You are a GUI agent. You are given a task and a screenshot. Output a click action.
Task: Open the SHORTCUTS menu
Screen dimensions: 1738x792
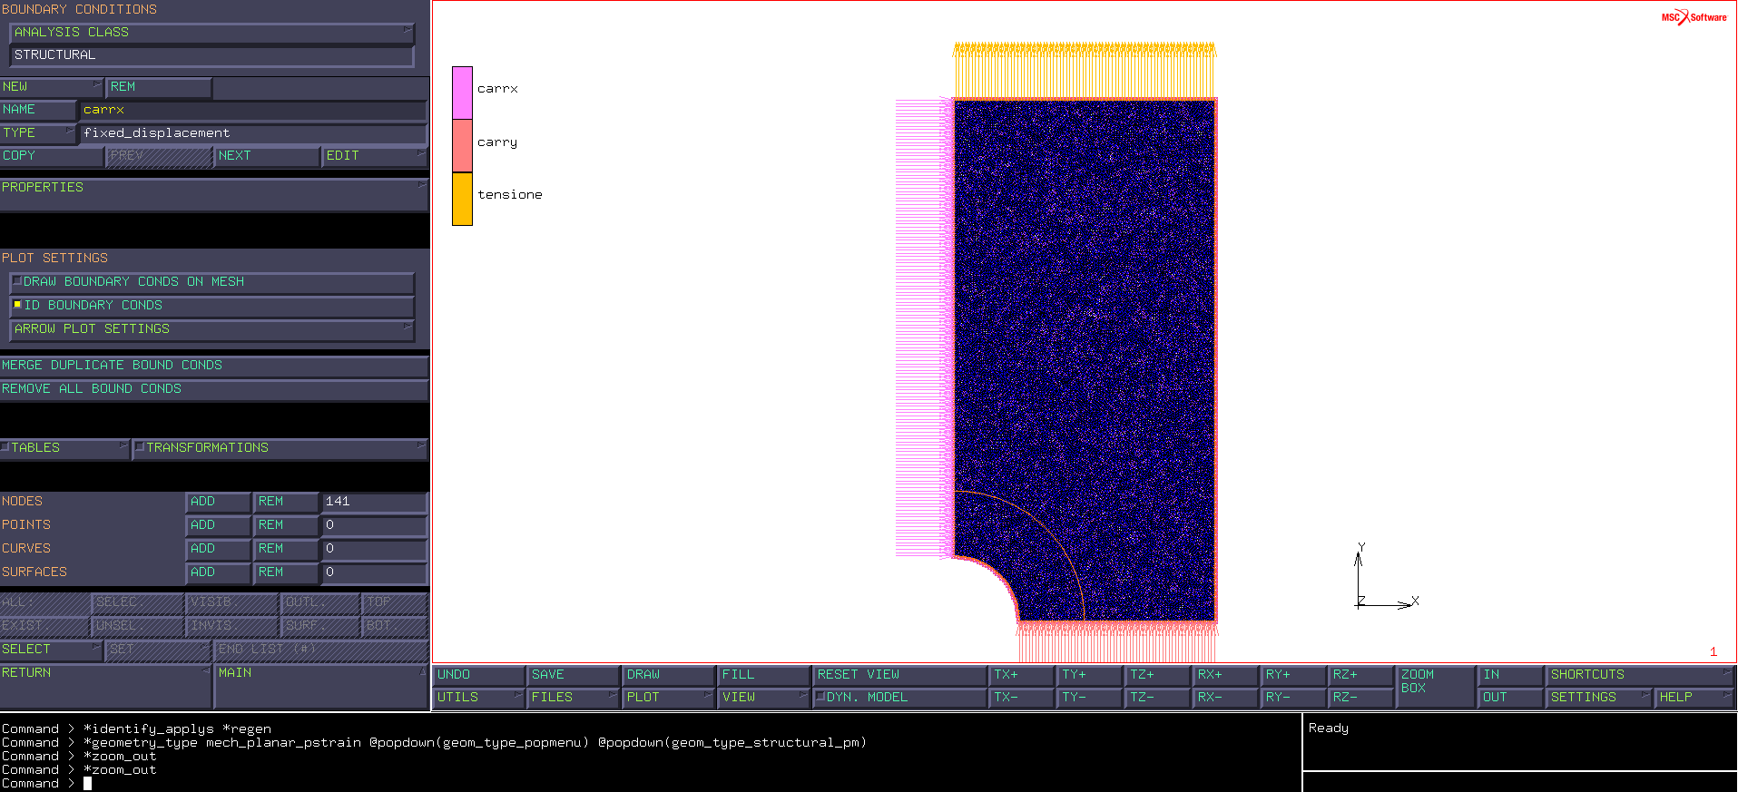point(1640,675)
